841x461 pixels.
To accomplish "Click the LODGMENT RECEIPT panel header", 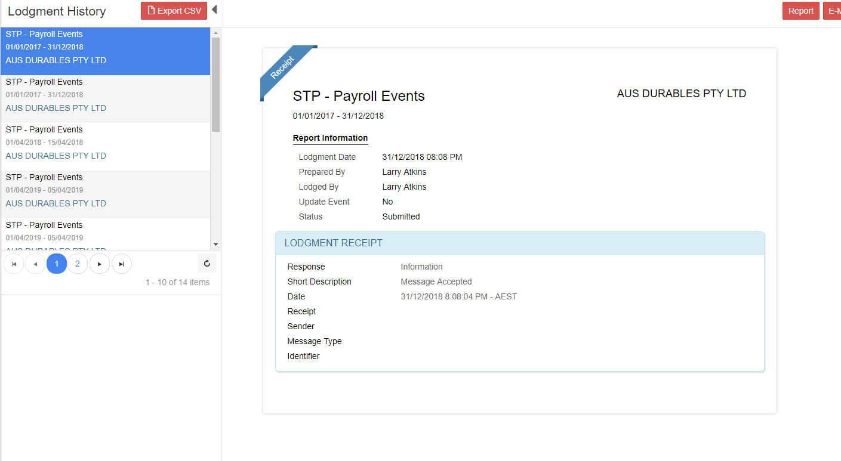I will point(519,243).
